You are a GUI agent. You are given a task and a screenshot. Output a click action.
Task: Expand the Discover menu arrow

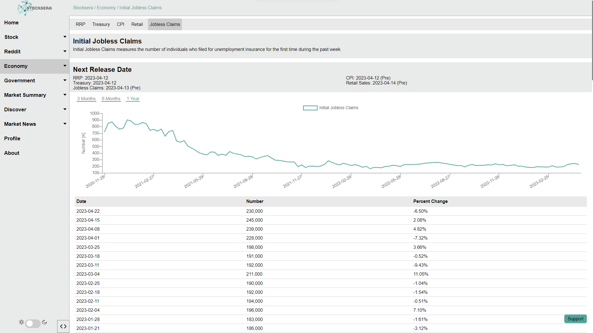[65, 109]
